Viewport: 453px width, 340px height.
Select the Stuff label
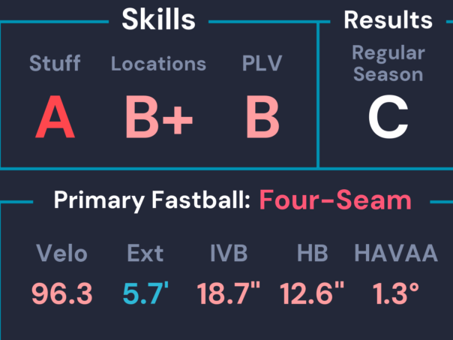[55, 64]
